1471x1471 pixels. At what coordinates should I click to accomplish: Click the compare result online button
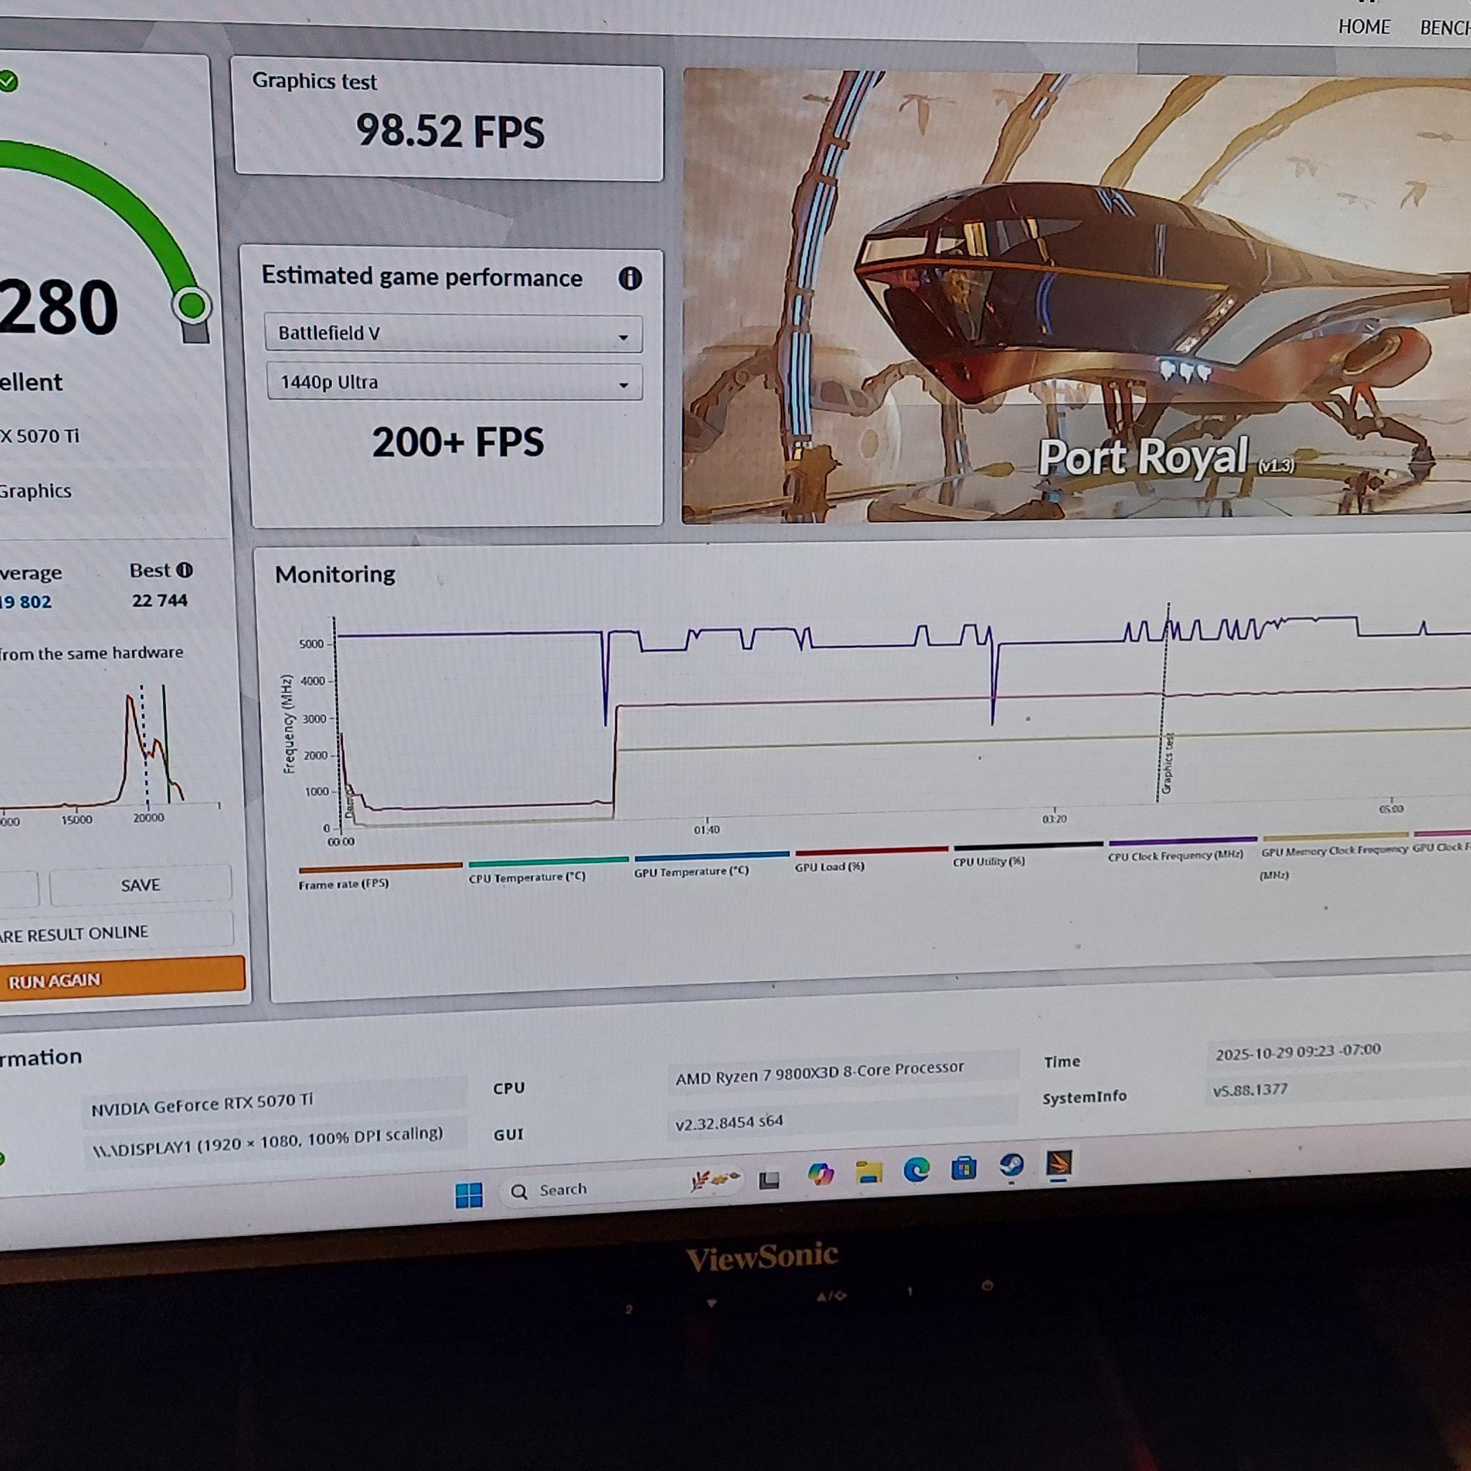pyautogui.click(x=116, y=933)
